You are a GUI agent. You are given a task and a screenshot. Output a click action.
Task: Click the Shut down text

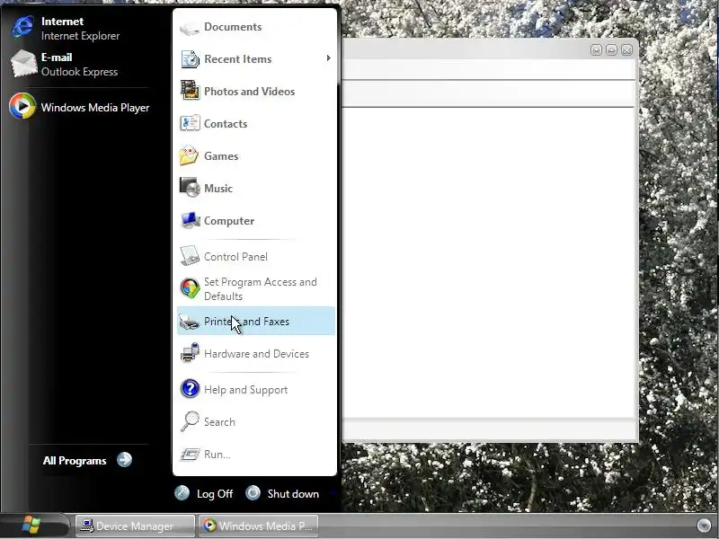293,494
